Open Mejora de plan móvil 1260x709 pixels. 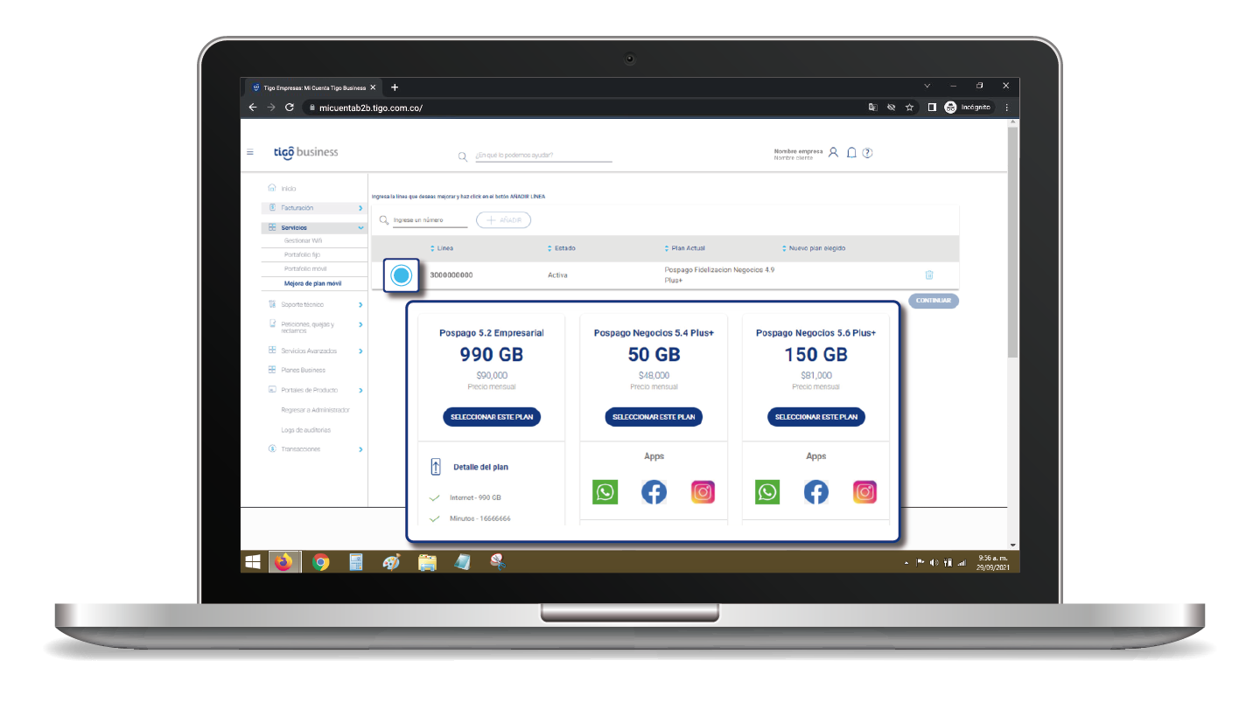[x=312, y=283]
